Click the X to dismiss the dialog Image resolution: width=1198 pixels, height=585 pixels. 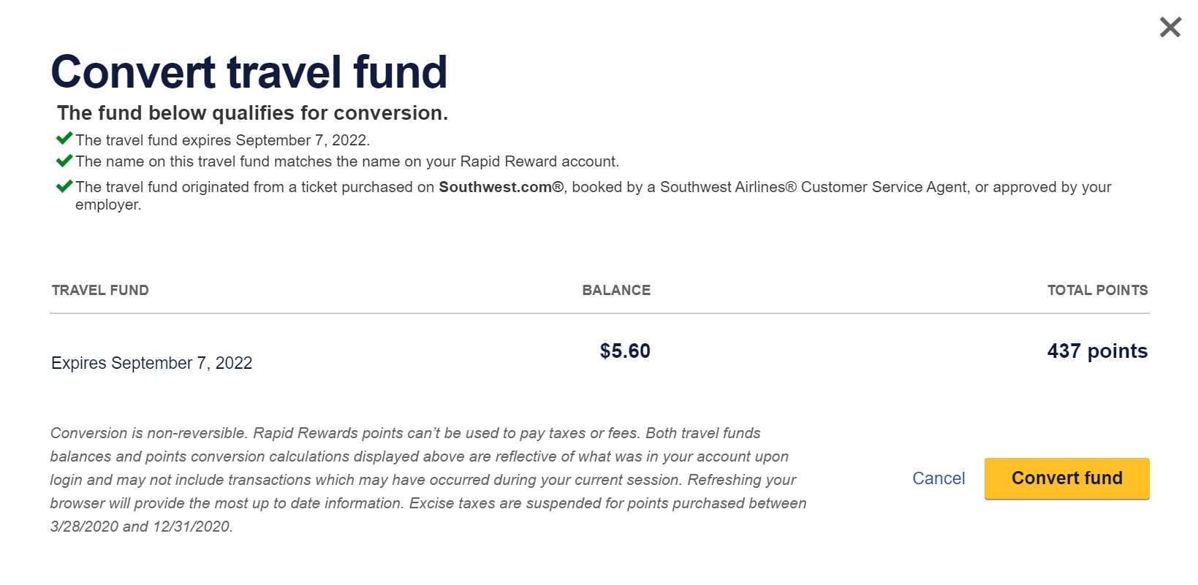(x=1169, y=26)
